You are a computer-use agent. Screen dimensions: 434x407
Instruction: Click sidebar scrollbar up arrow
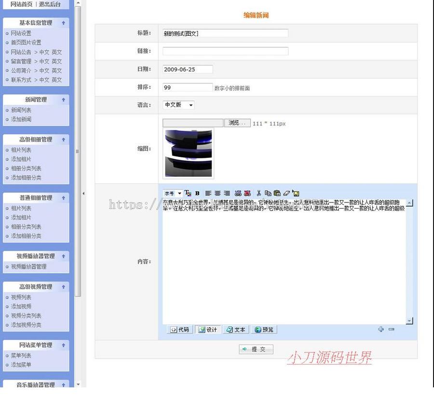point(78,3)
